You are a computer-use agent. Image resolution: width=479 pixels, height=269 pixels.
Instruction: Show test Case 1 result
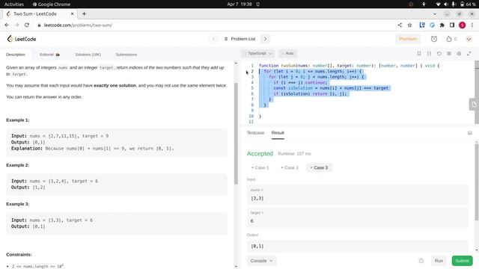(x=260, y=167)
